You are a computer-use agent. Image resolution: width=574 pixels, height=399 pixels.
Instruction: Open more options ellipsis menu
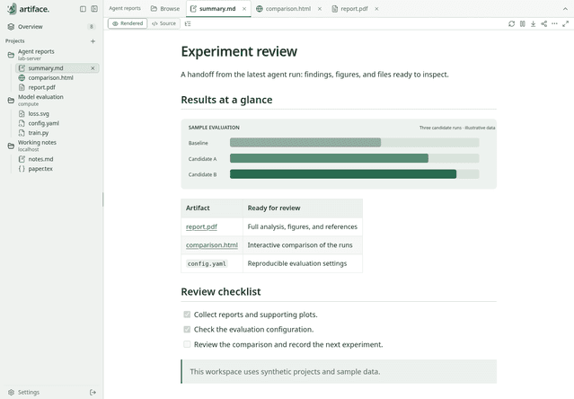coord(554,23)
